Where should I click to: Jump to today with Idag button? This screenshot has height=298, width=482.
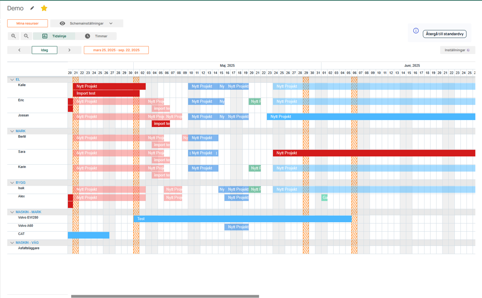tap(44, 50)
